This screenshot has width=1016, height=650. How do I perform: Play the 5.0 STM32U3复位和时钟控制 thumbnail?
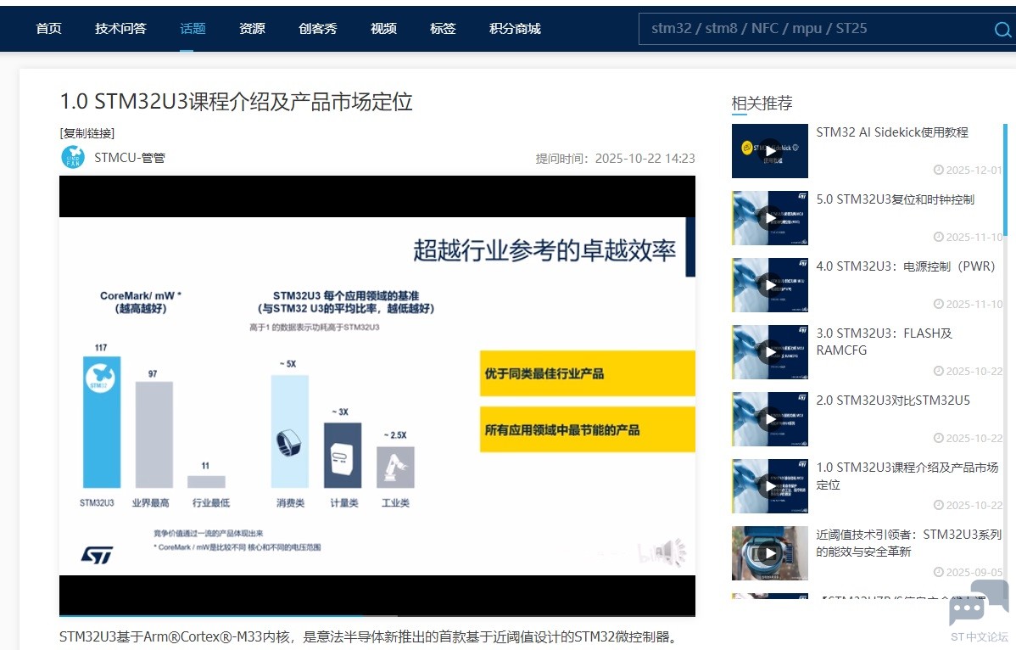pos(770,218)
